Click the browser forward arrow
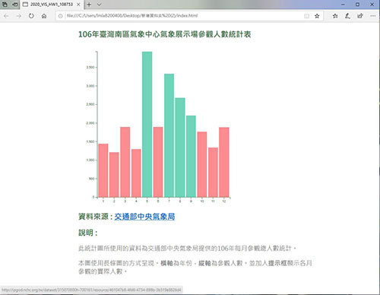Image resolution: width=380 pixels, height=295 pixels. [x=18, y=16]
